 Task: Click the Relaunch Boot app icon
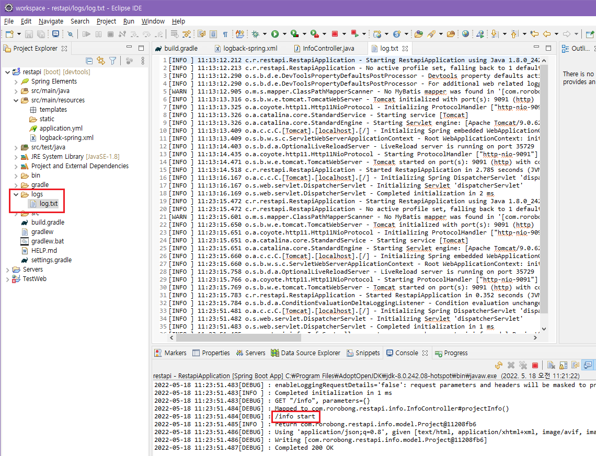tap(354, 34)
